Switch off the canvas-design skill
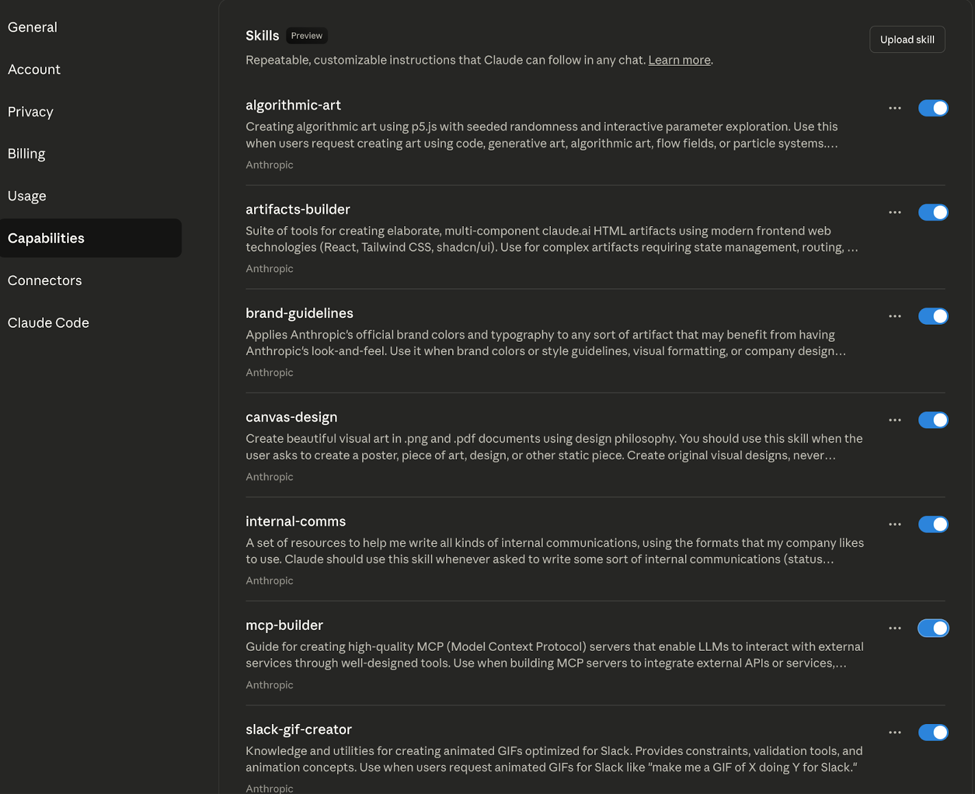This screenshot has height=794, width=975. tap(933, 420)
